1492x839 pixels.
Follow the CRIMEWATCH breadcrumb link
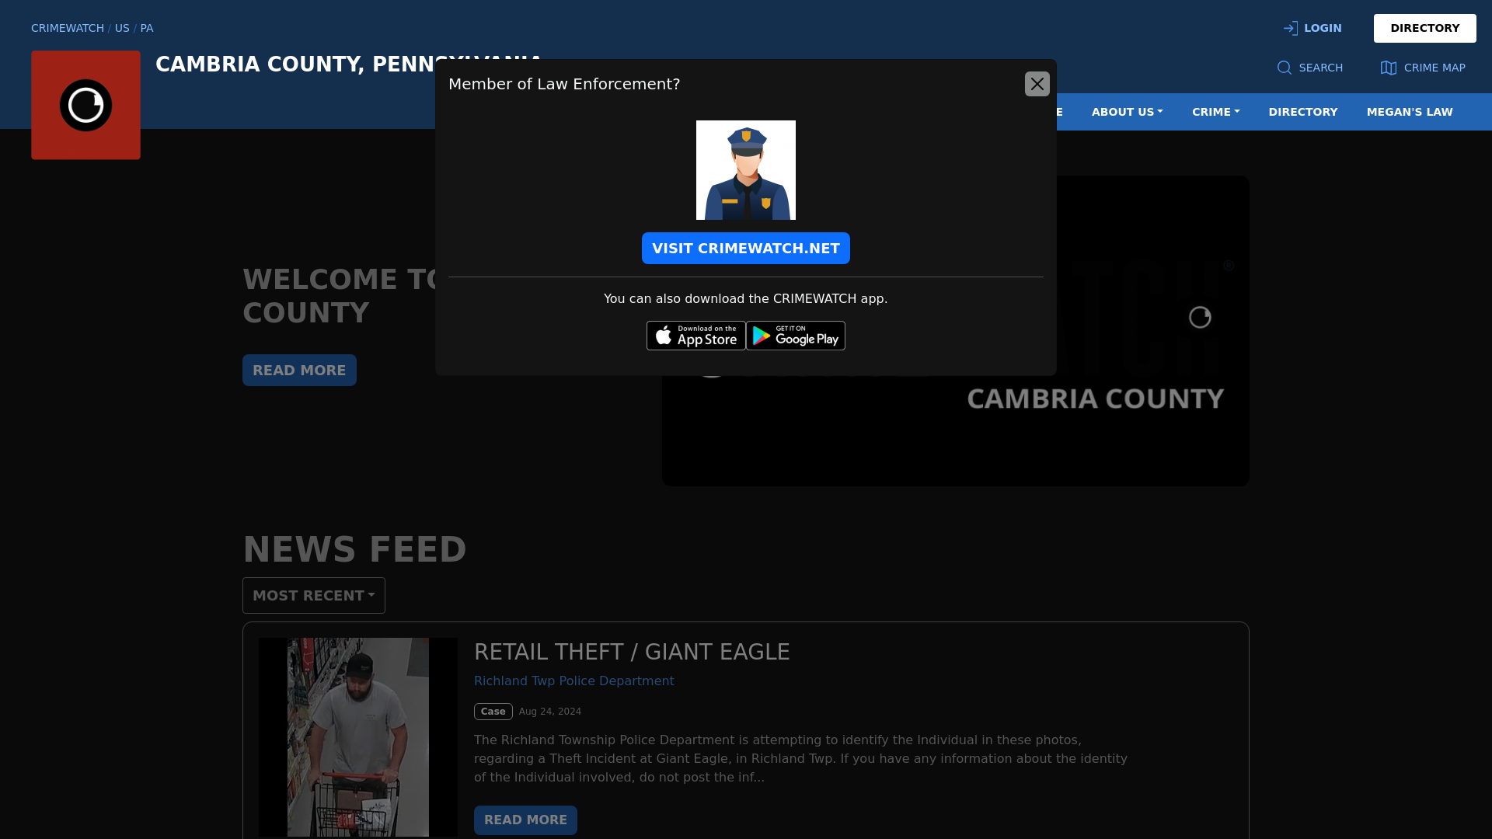point(68,28)
